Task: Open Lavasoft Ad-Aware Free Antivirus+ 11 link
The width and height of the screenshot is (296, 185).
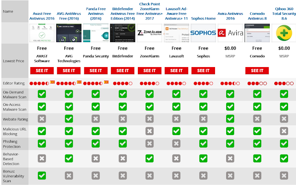Action: (176, 13)
